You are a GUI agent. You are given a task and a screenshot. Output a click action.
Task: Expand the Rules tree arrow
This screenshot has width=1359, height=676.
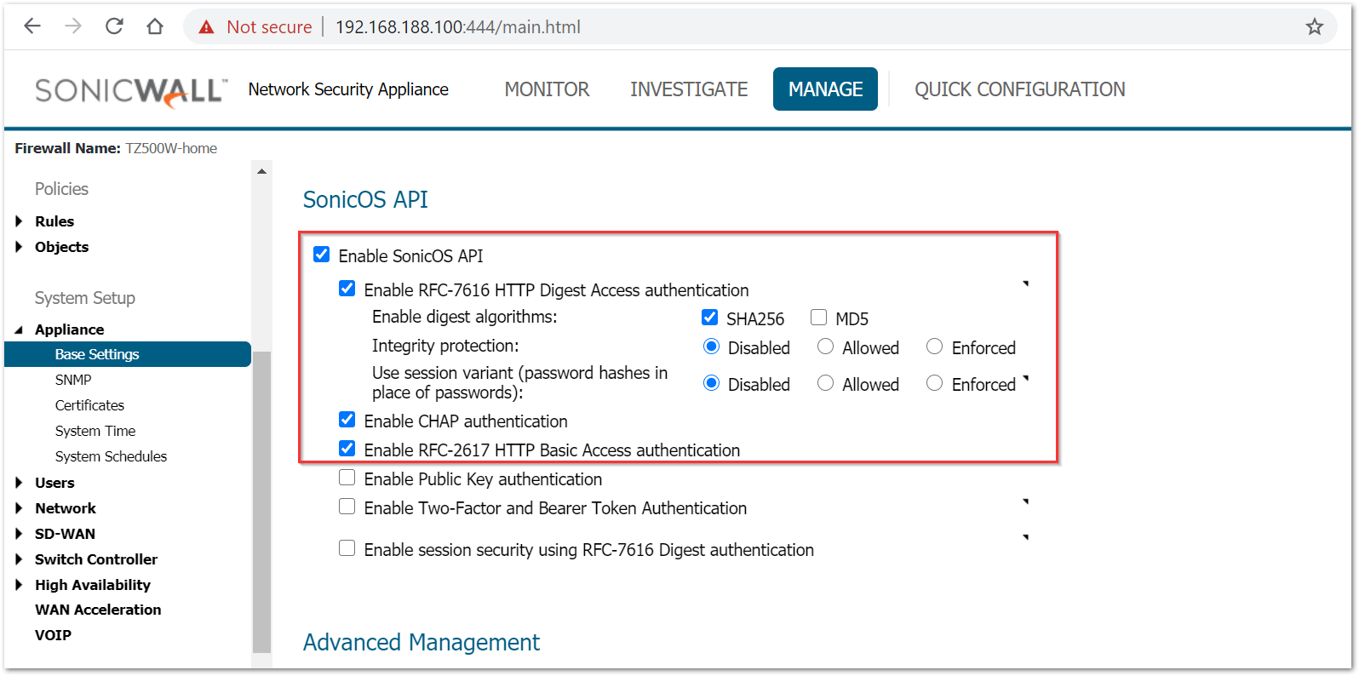[x=19, y=221]
